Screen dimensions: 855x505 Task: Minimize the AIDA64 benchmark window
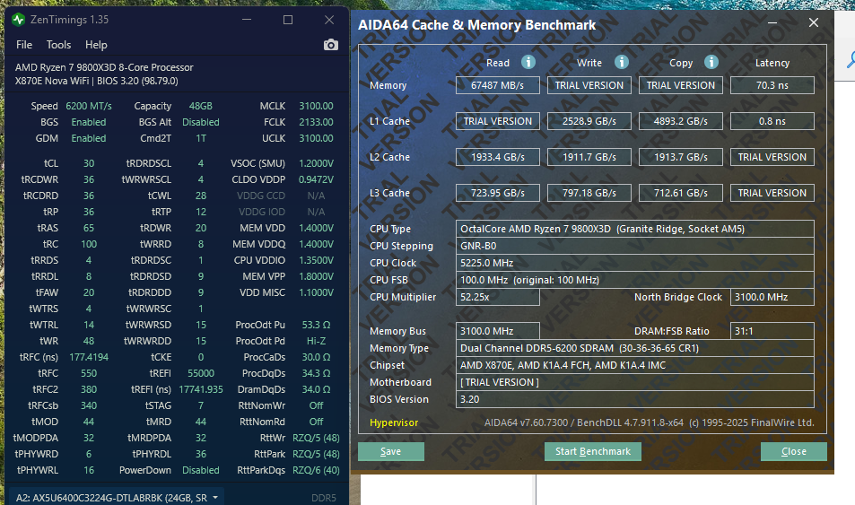772,23
